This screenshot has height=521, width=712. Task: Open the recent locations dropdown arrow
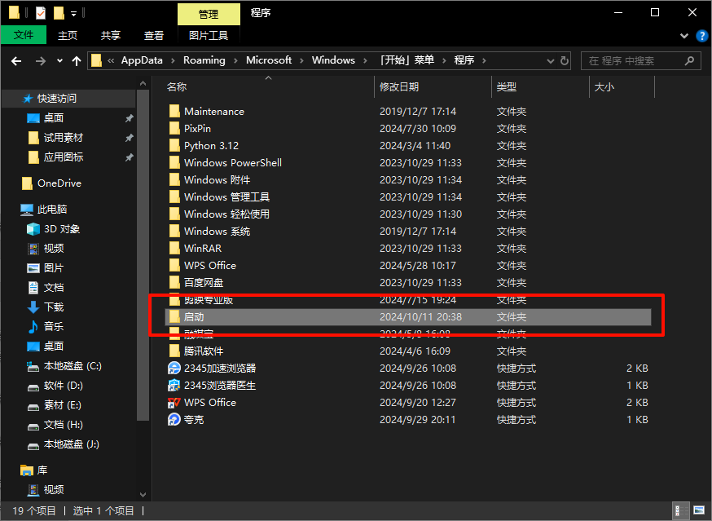click(x=59, y=60)
